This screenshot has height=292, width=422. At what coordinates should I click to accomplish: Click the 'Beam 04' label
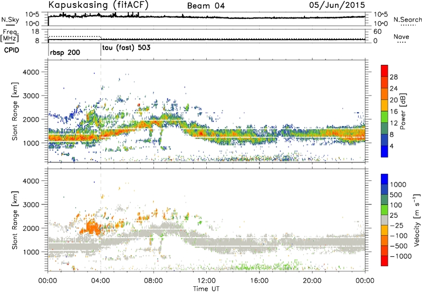point(206,6)
